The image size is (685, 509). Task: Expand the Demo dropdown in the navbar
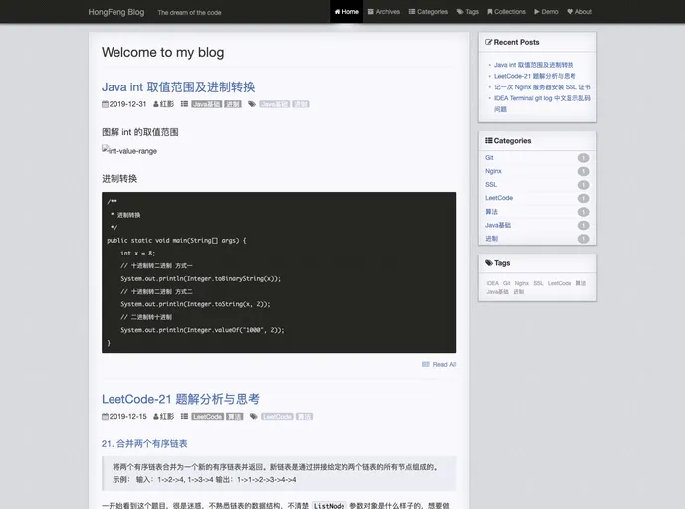click(x=546, y=12)
